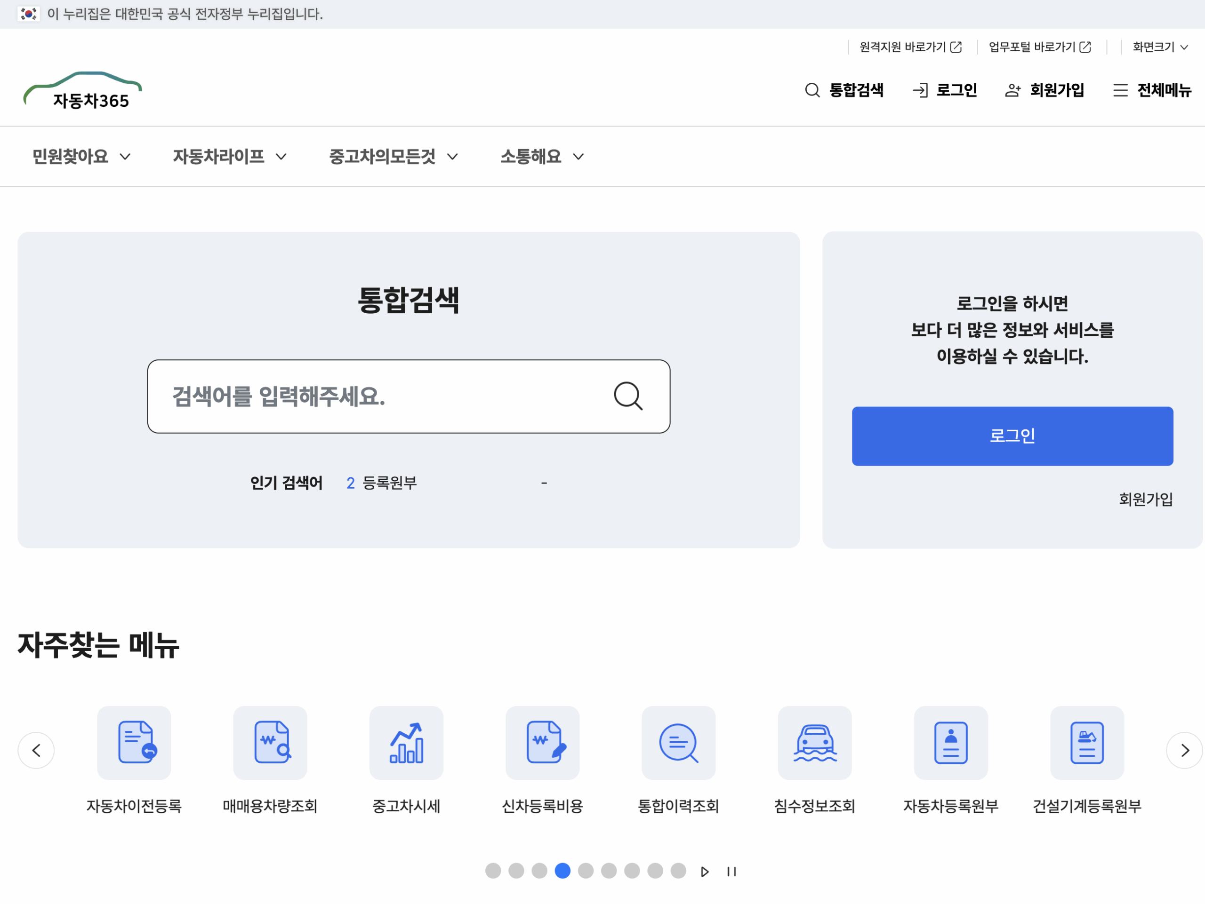
Task: Select the 자동차등록원부 icon
Action: point(951,743)
